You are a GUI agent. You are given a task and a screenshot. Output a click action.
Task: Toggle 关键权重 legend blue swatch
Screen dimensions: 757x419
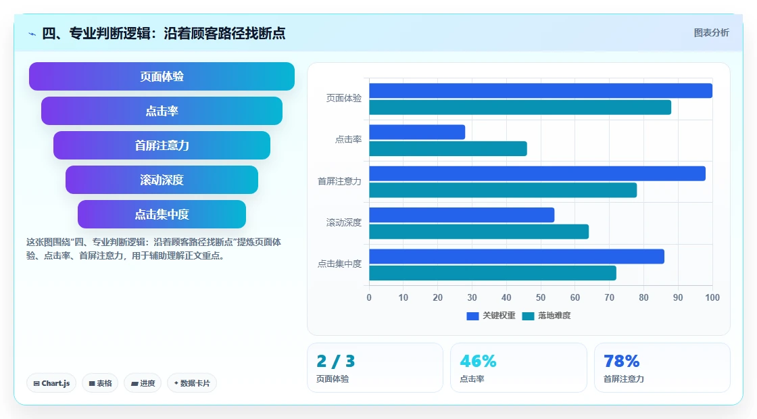(472, 316)
